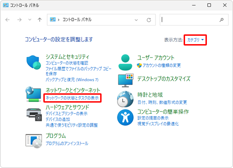
Task: Open プログラム category heading
Action: pos(56,136)
